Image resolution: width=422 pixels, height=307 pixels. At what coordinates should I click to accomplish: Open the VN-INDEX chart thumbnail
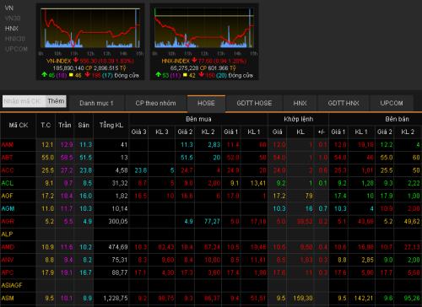click(90, 41)
